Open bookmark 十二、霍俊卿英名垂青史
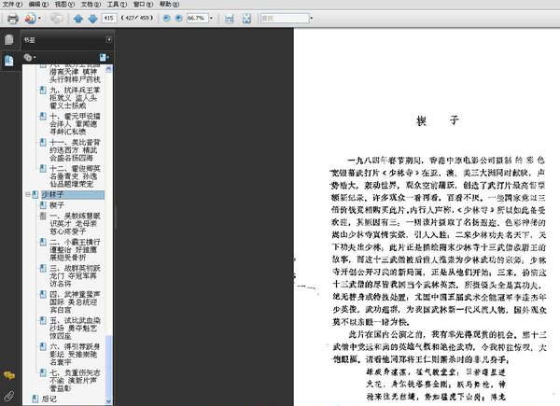 click(75, 176)
